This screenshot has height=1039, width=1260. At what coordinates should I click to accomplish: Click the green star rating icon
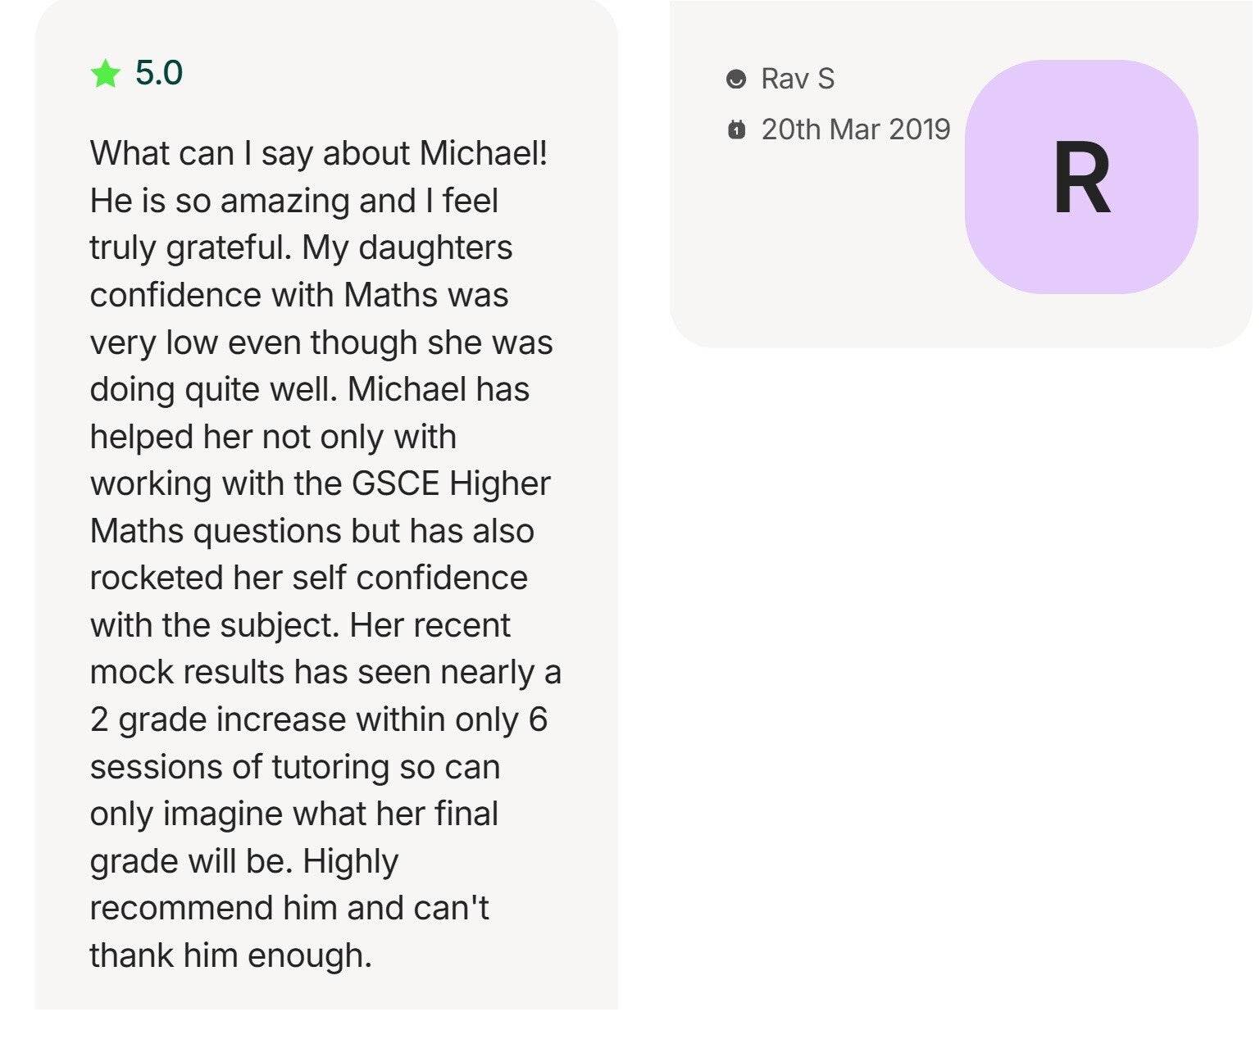[x=106, y=74]
